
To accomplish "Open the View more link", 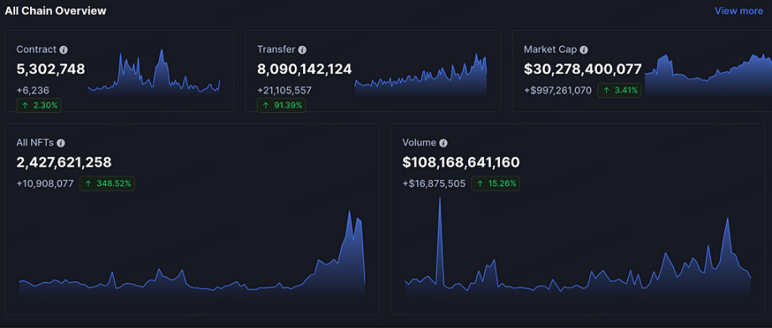I will coord(739,11).
